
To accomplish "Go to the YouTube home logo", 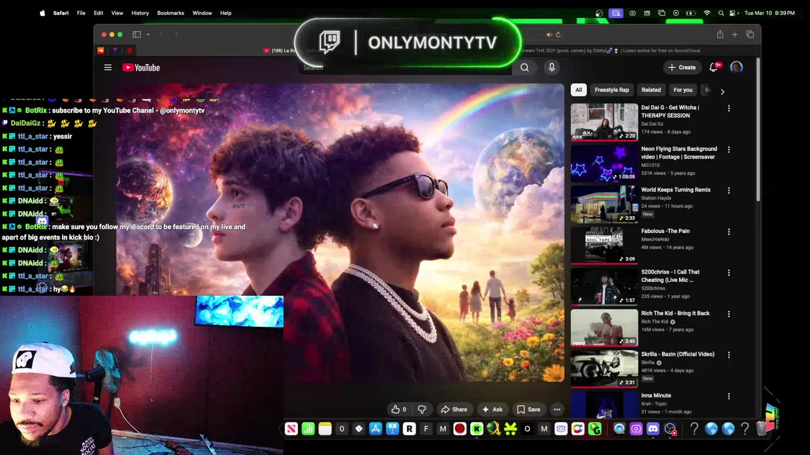I will (x=141, y=68).
